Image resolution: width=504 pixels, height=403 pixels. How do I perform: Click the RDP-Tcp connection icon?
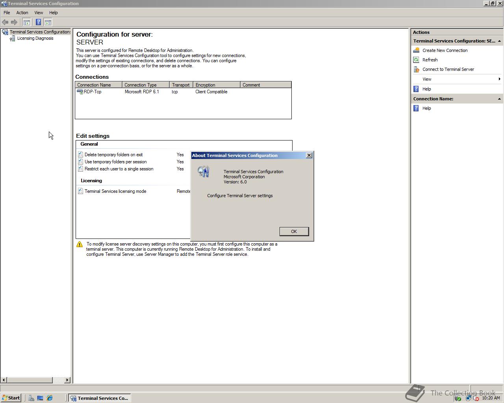80,92
